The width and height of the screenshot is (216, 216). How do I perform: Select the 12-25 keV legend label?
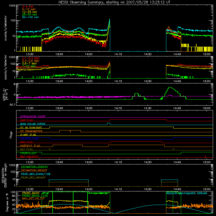click(x=29, y=12)
